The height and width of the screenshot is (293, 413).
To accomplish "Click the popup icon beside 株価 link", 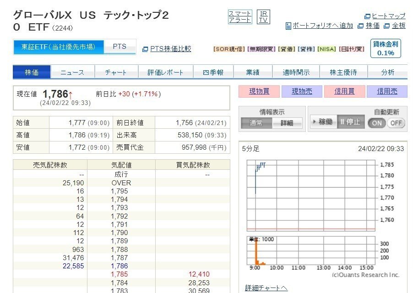I will tap(361, 26).
